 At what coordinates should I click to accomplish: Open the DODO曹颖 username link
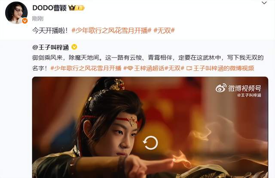tap(49, 8)
